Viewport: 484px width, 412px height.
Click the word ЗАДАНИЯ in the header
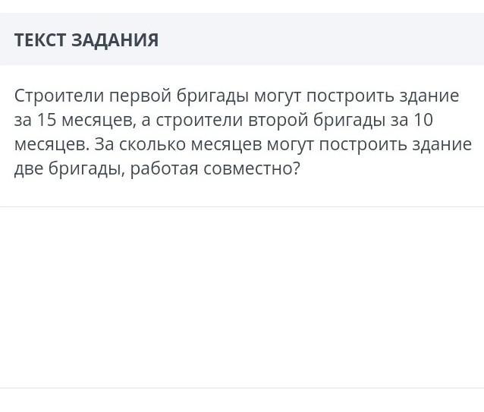tap(115, 40)
